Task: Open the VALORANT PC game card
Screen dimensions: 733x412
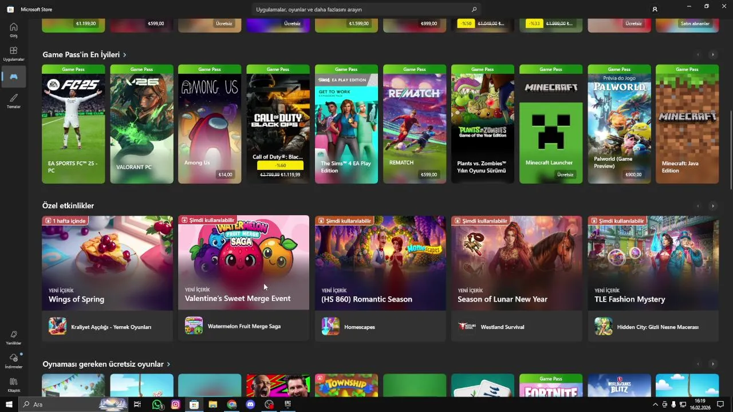Action: [141, 124]
